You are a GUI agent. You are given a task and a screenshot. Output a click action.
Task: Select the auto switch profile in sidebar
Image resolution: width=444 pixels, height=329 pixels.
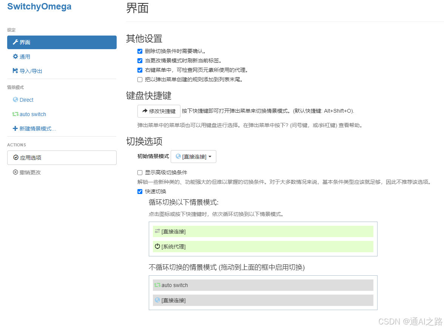(x=62, y=114)
